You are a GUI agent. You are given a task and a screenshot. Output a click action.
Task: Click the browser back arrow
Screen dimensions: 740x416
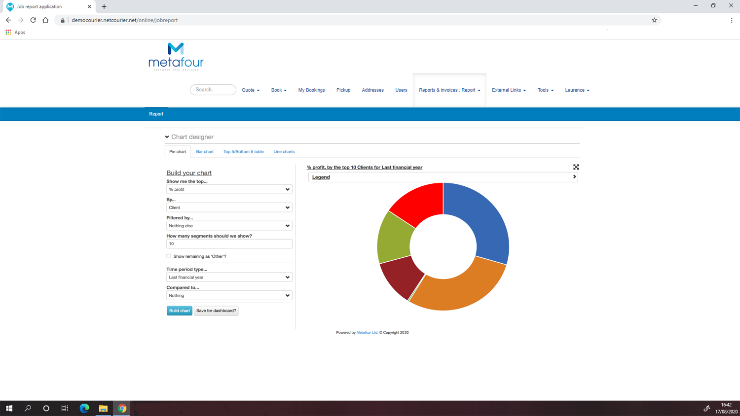click(8, 20)
